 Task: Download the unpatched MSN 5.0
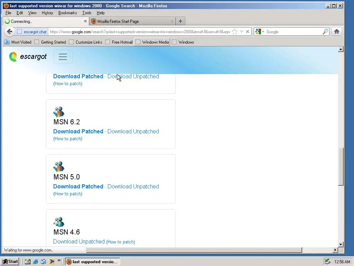[133, 186]
